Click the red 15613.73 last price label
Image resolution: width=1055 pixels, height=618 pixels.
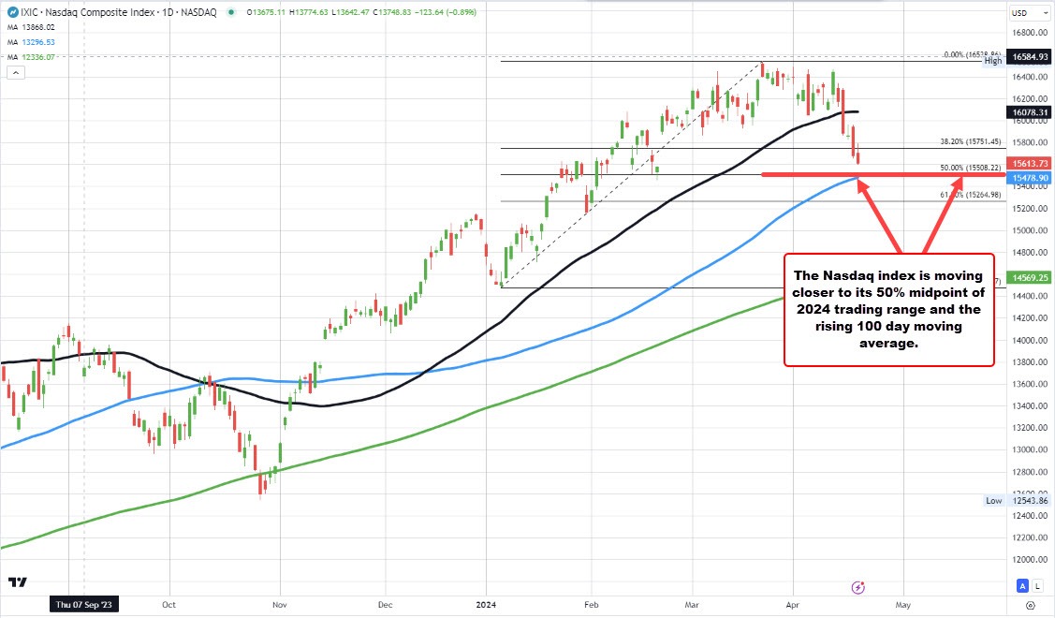(1027, 163)
